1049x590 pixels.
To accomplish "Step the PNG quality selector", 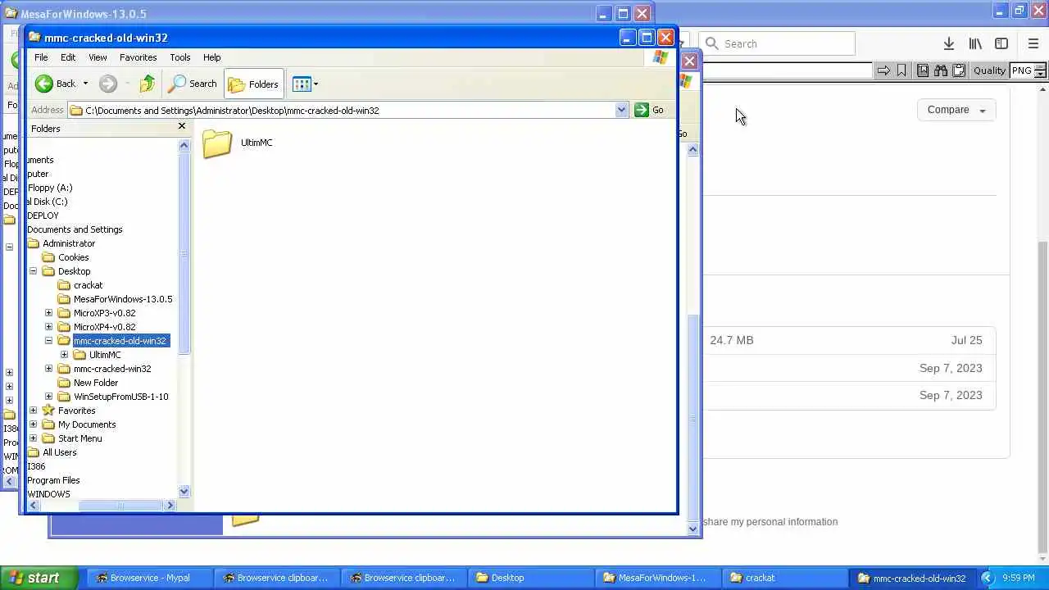I will (x=1040, y=70).
